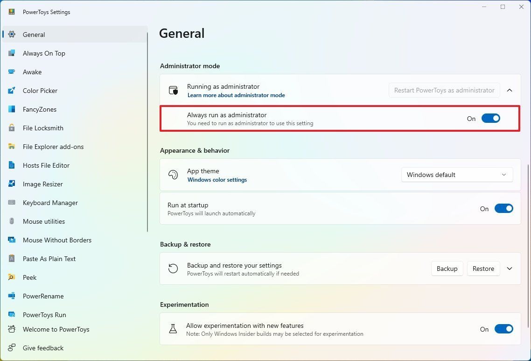This screenshot has width=531, height=361.
Task: Select Color Picker in the sidebar
Action: tap(75, 90)
